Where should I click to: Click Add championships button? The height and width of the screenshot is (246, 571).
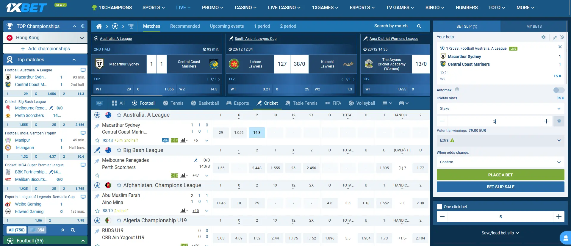pos(45,49)
